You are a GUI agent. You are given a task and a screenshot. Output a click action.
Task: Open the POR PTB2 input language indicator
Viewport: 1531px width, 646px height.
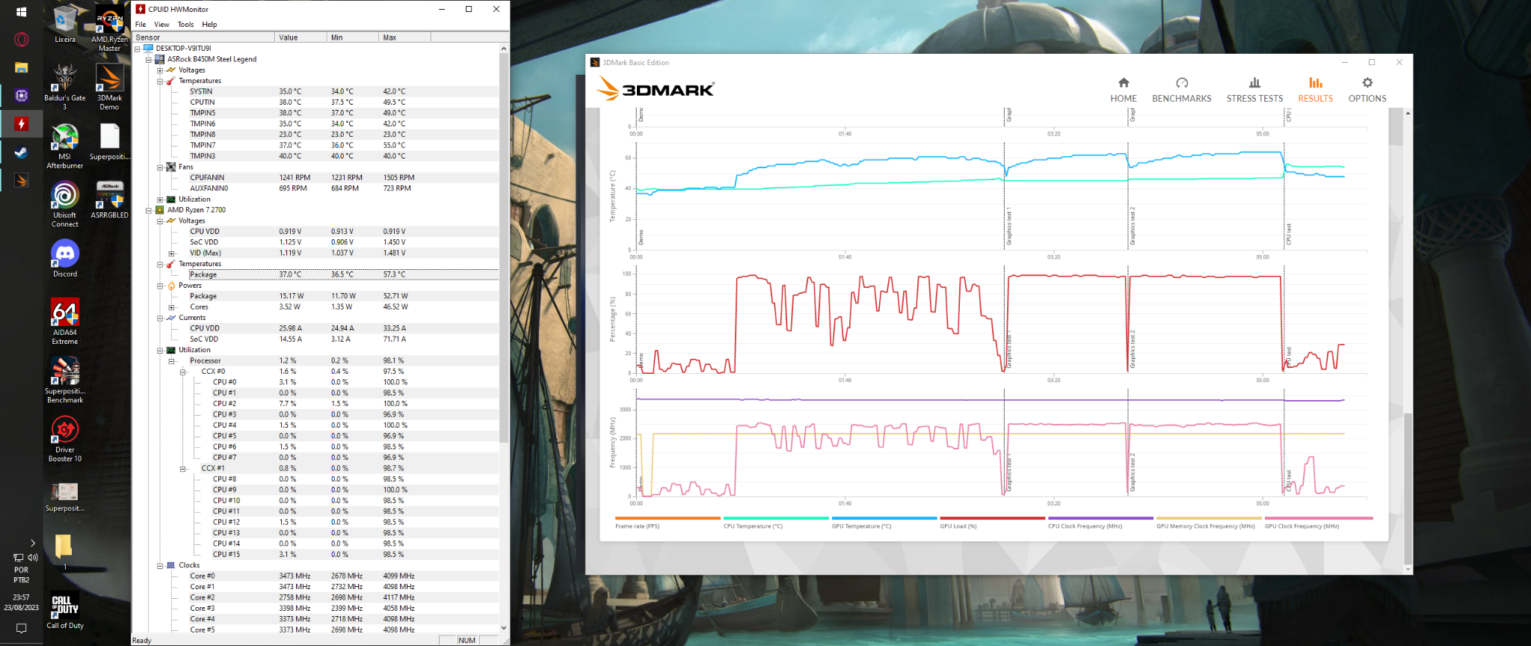[21, 575]
